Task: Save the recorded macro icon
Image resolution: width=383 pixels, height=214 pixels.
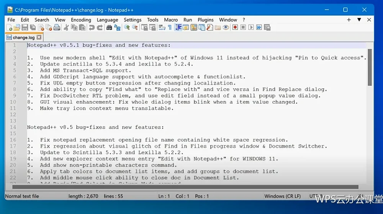Action: (x=267, y=28)
